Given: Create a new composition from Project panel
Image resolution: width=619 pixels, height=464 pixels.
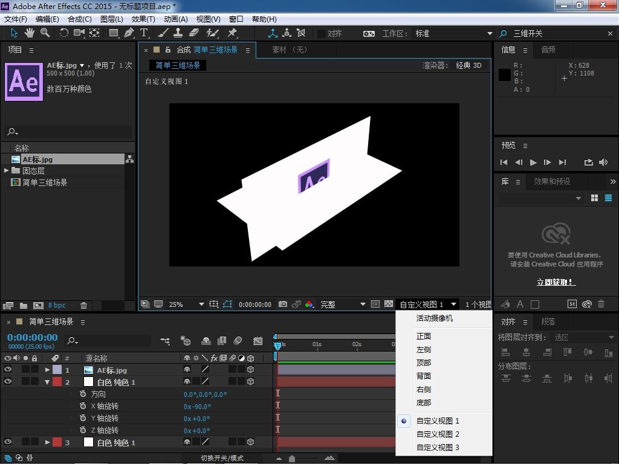Looking at the screenshot, I should 38,305.
